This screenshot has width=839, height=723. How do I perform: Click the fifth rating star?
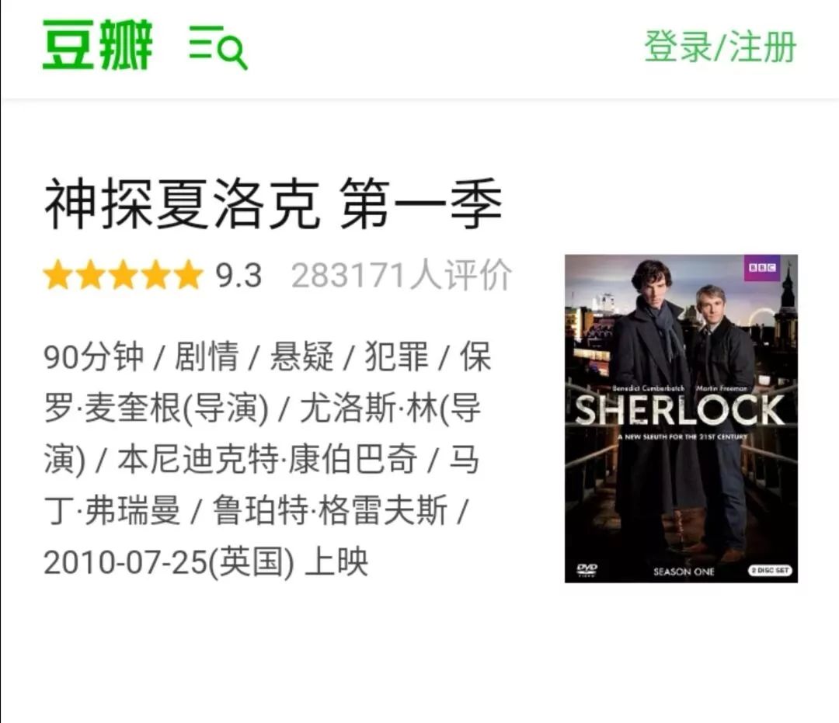point(188,275)
